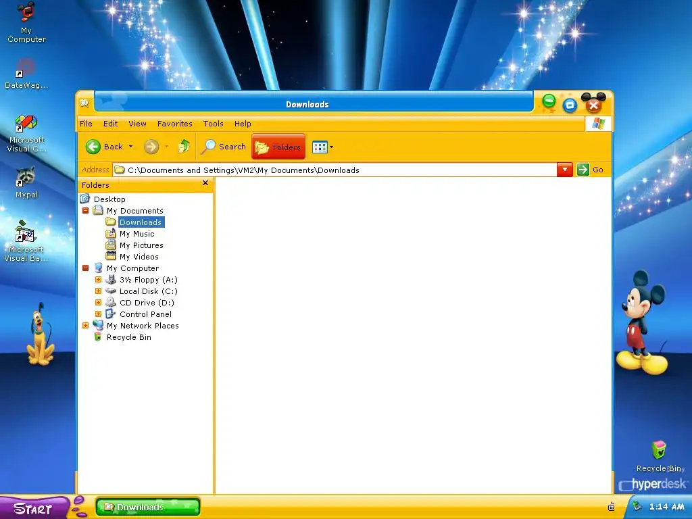The height and width of the screenshot is (519, 692).
Task: Click the Go button
Action: pos(590,170)
